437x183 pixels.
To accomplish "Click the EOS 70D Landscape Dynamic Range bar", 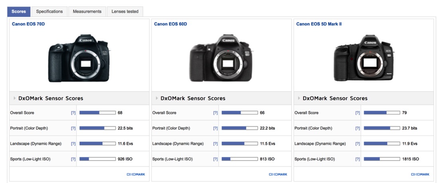I will [97, 144].
